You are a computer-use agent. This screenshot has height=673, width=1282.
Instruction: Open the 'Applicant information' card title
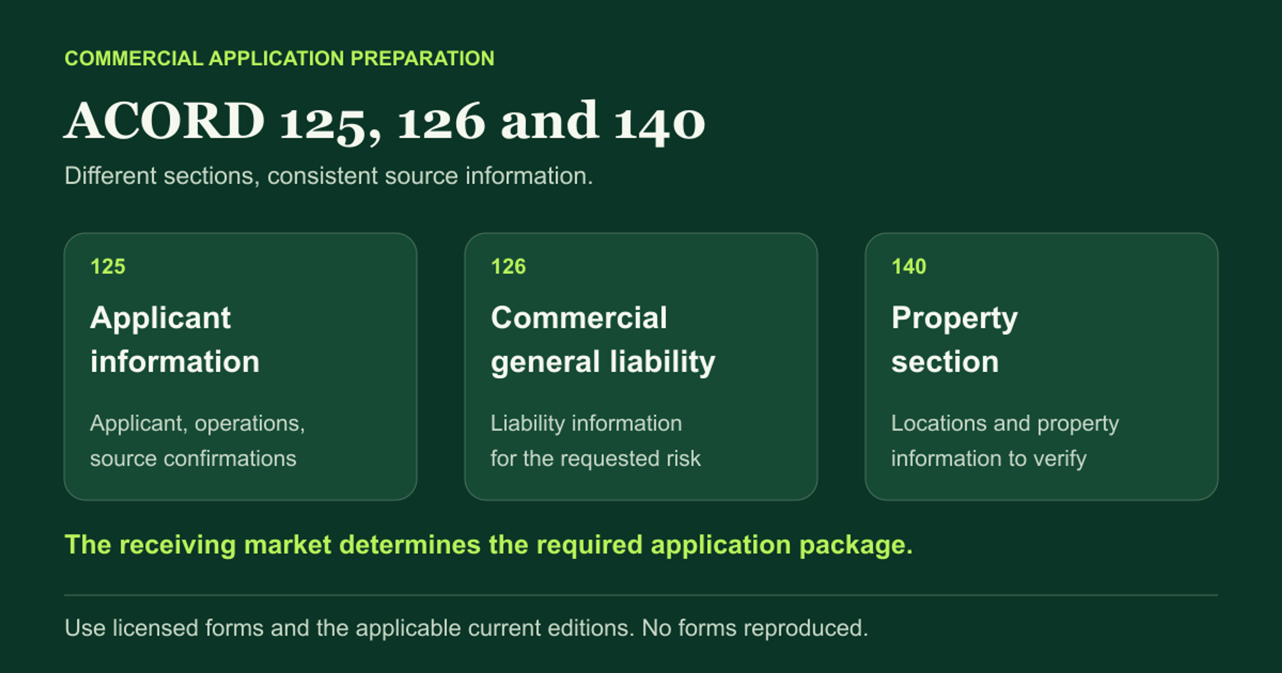click(x=175, y=340)
